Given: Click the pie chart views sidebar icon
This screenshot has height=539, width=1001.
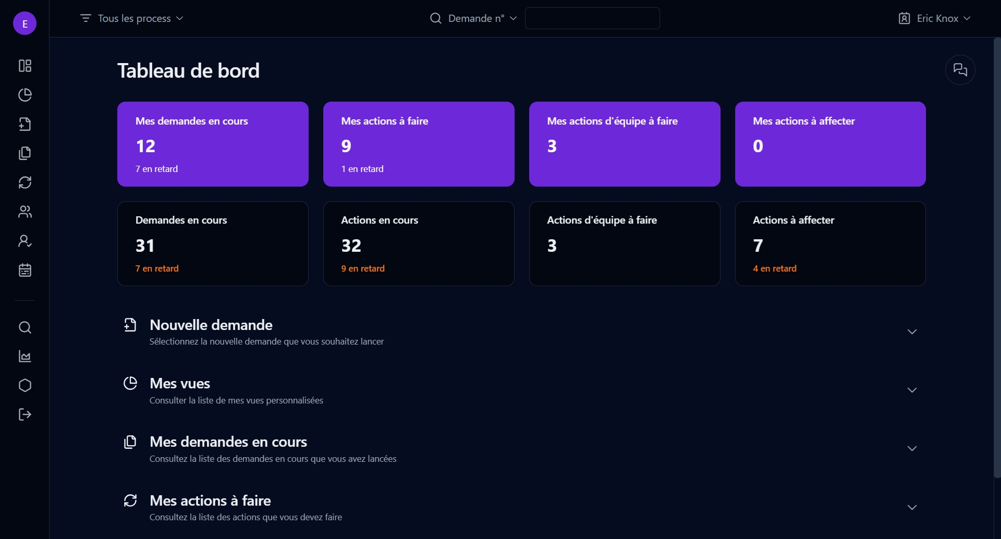Looking at the screenshot, I should (25, 95).
